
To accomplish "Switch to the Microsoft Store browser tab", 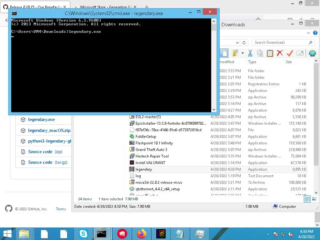I will (106, 7).
